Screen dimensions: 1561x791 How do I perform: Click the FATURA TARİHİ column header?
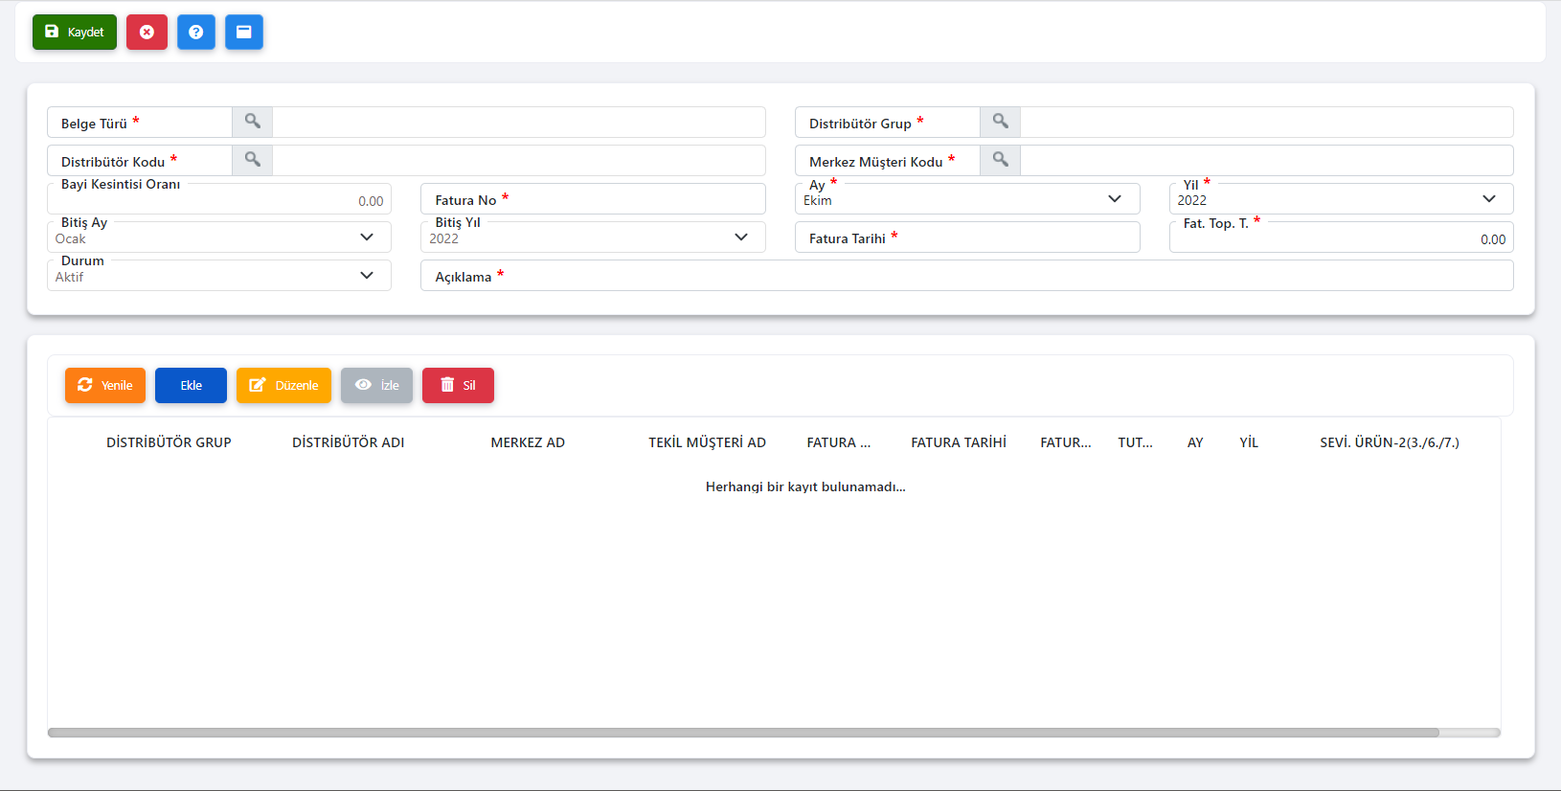[x=958, y=442]
